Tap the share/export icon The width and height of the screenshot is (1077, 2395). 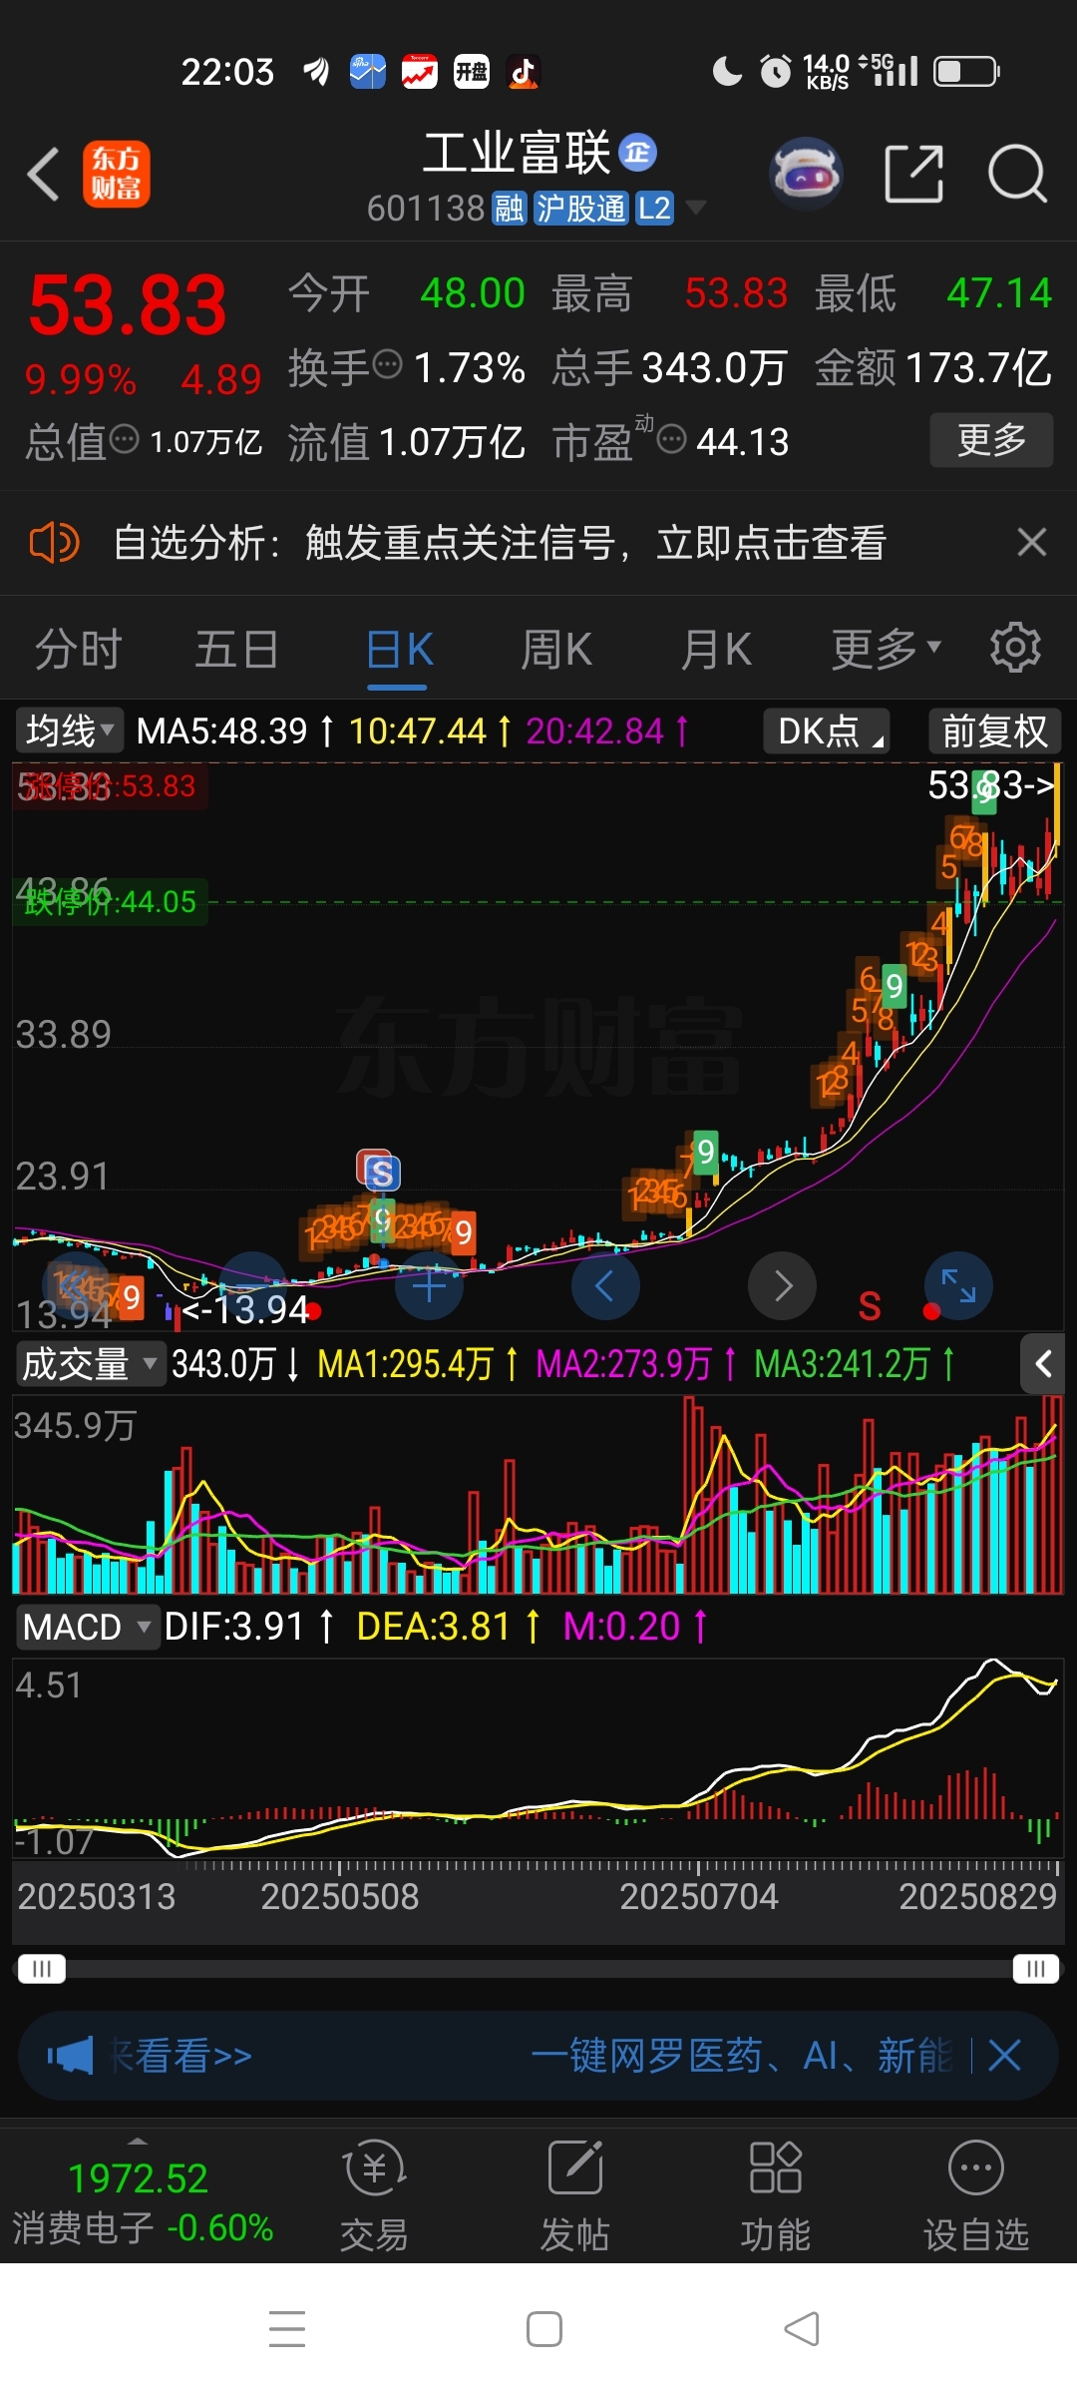point(914,174)
